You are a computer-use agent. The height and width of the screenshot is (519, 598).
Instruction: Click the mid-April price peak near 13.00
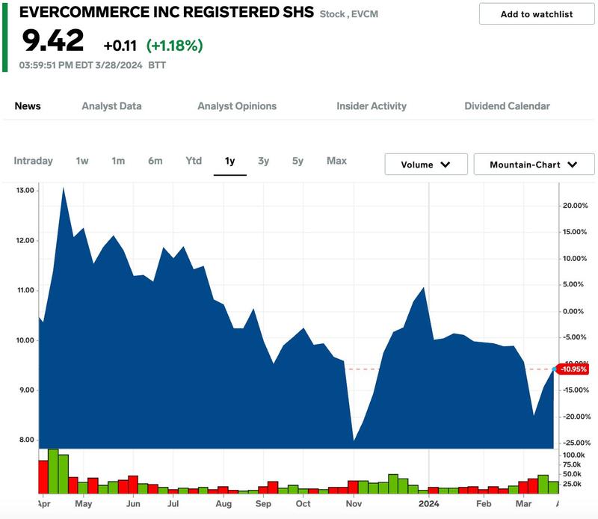click(64, 188)
